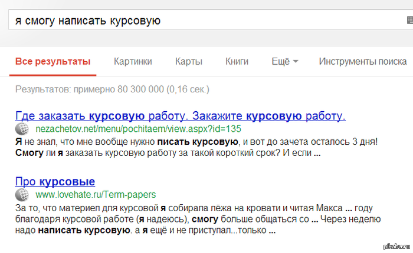Viewport: 413px width, 253px height.
Task: Open the Книги tab
Action: click(237, 61)
